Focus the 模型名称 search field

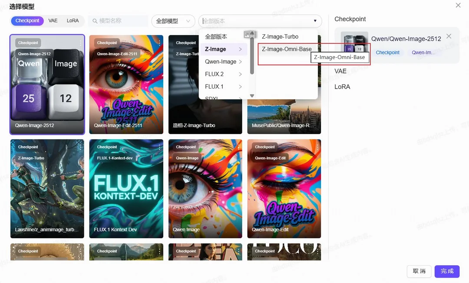click(x=119, y=21)
